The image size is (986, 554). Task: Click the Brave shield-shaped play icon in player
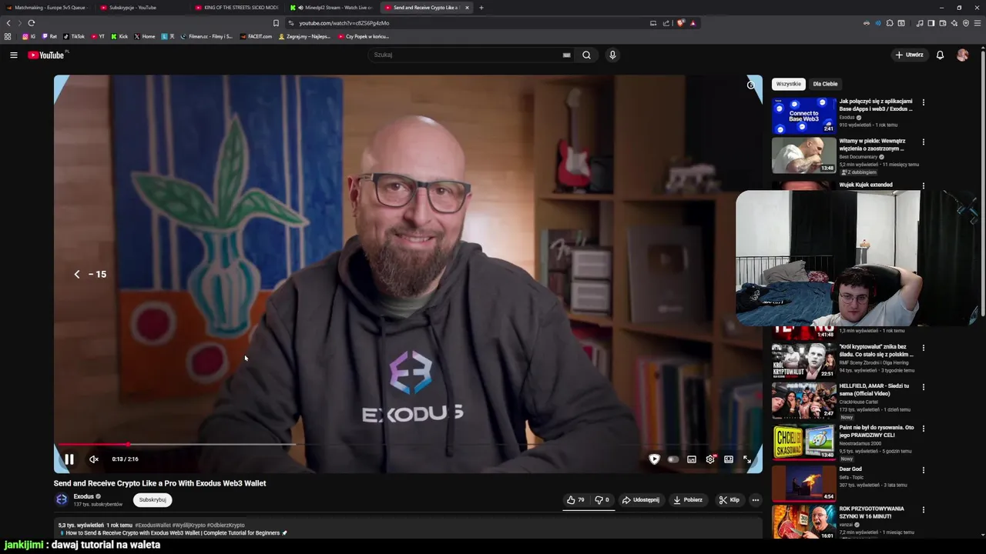[654, 459]
